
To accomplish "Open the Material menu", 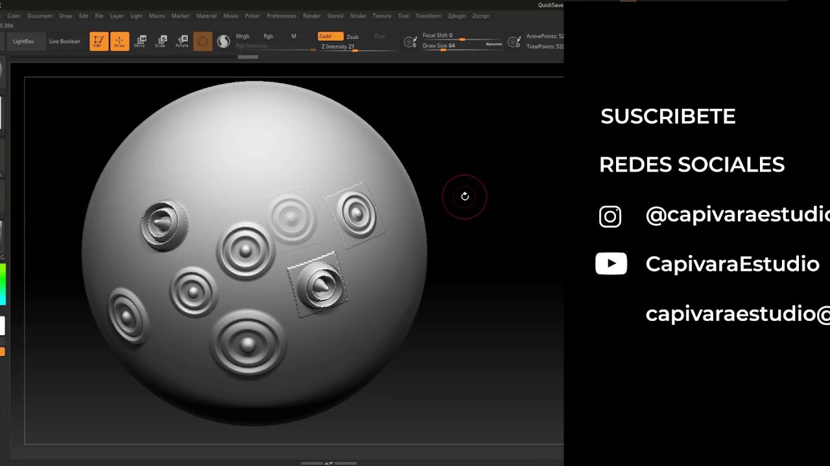I will [x=206, y=16].
